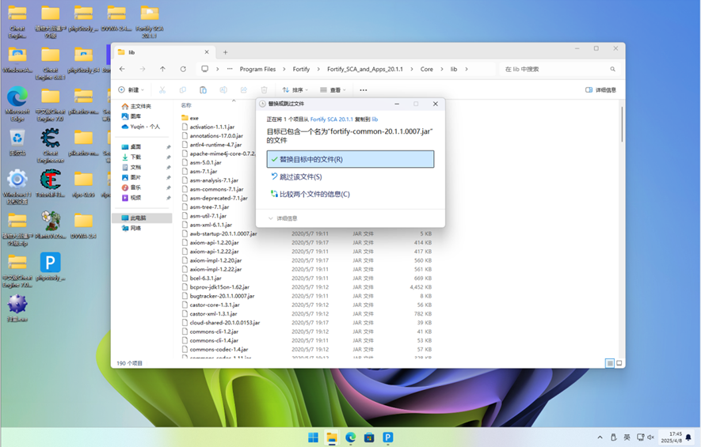Image resolution: width=701 pixels, height=447 pixels.
Task: Click the breadcrumb ellipsis for hidden path folders
Action: coord(230,69)
